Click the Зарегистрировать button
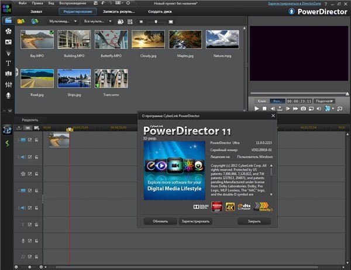The height and width of the screenshot is (270, 351). point(195,221)
